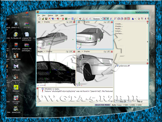The width and height of the screenshot is (162, 122).
Task: Click Modify... in the commands panel
Action: click(x=119, y=29)
